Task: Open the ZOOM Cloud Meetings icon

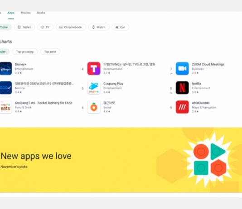Action: 182,69
